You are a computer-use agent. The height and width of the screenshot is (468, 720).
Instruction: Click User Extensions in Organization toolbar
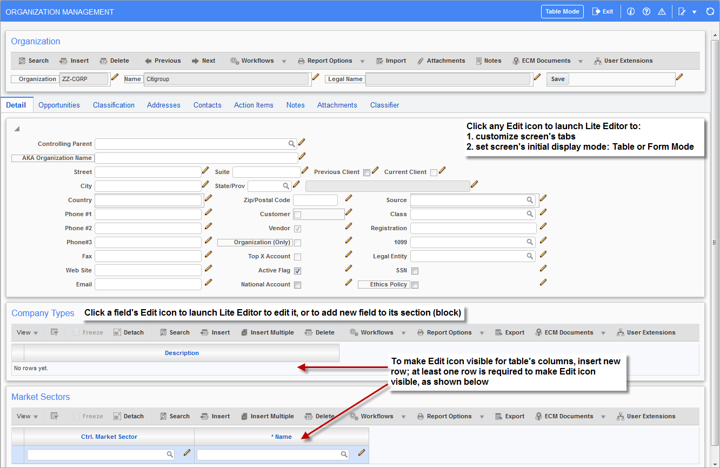[x=623, y=61]
